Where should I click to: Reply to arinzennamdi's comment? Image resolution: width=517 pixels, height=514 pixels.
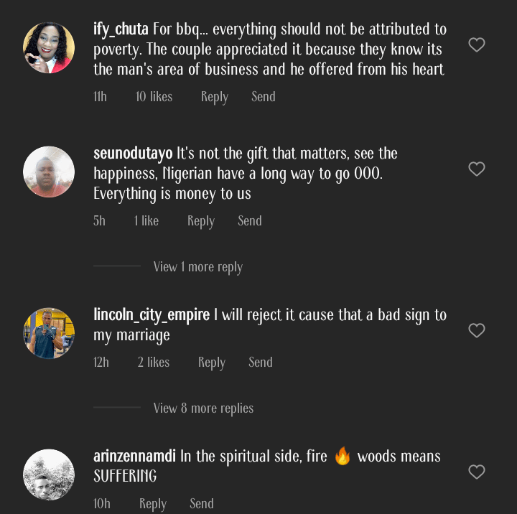[x=153, y=504]
